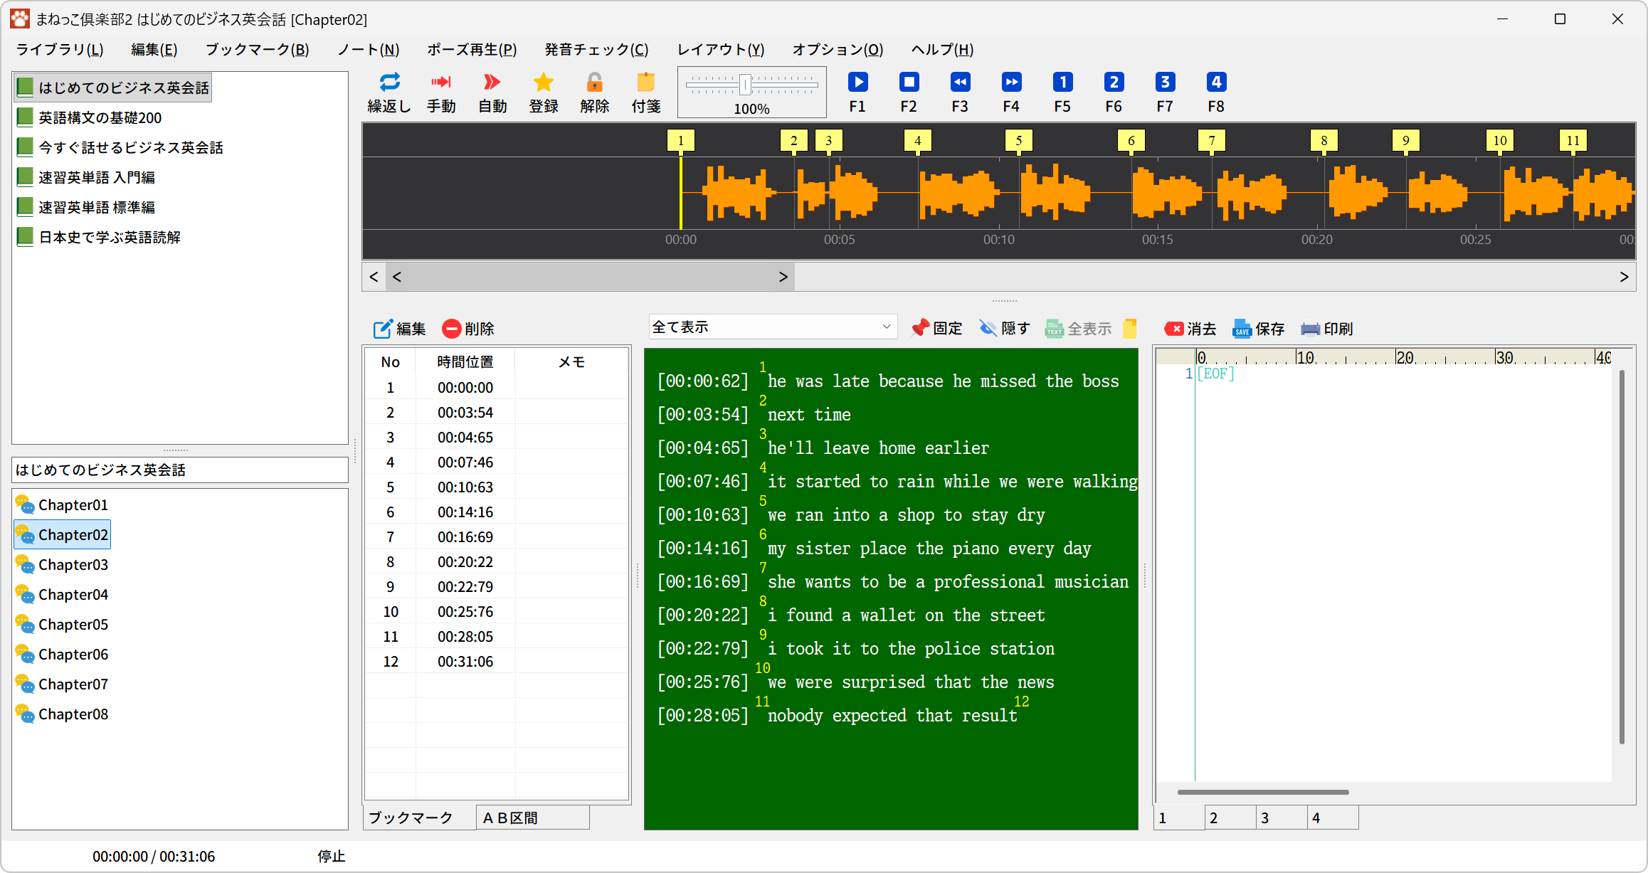Open the ポーズ再生(P) menu

(472, 49)
